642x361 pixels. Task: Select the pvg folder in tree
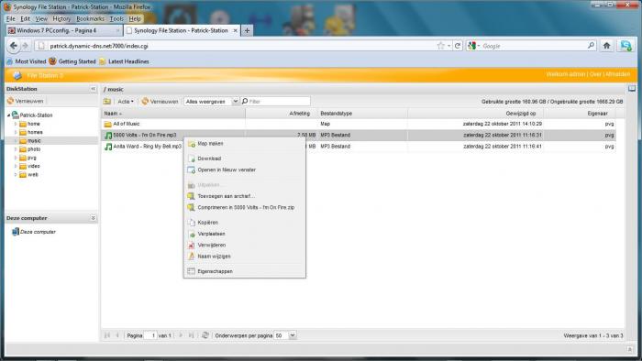(31, 158)
